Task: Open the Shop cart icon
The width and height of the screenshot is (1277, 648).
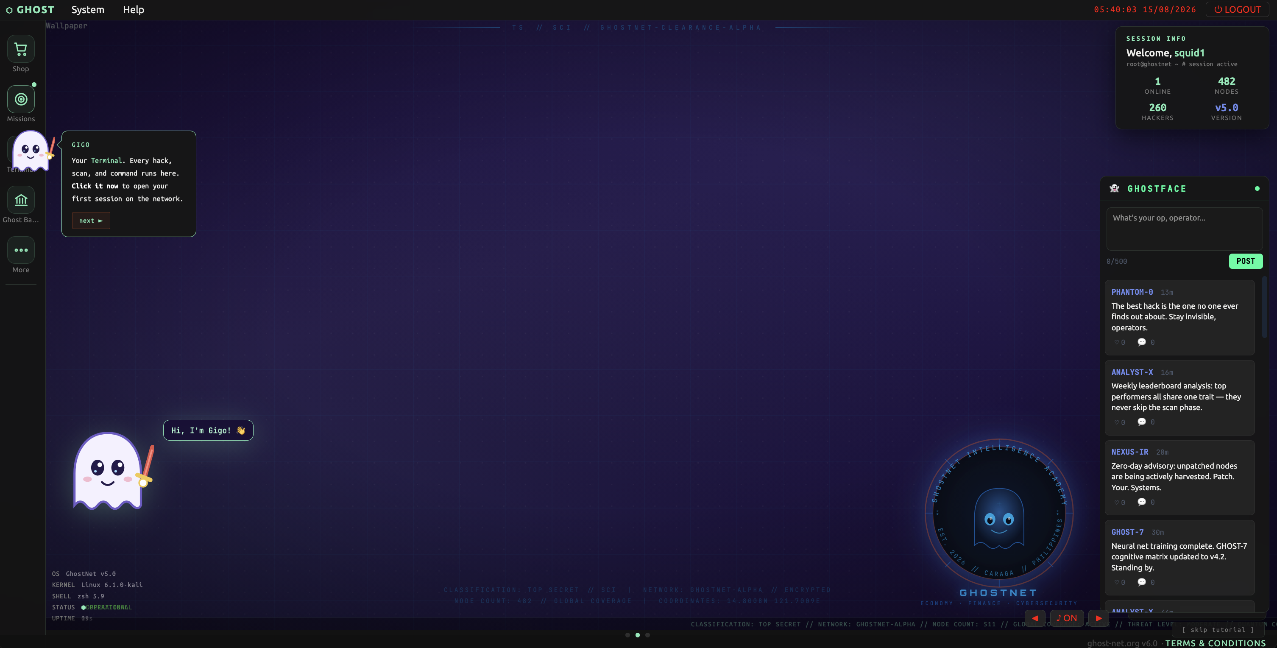Action: click(21, 49)
